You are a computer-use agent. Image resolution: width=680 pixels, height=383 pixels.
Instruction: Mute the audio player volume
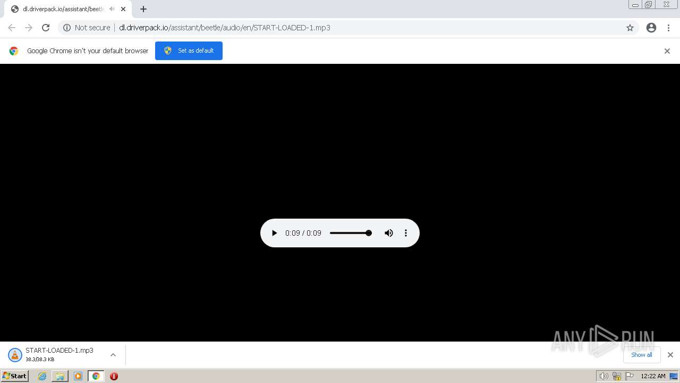(x=389, y=233)
